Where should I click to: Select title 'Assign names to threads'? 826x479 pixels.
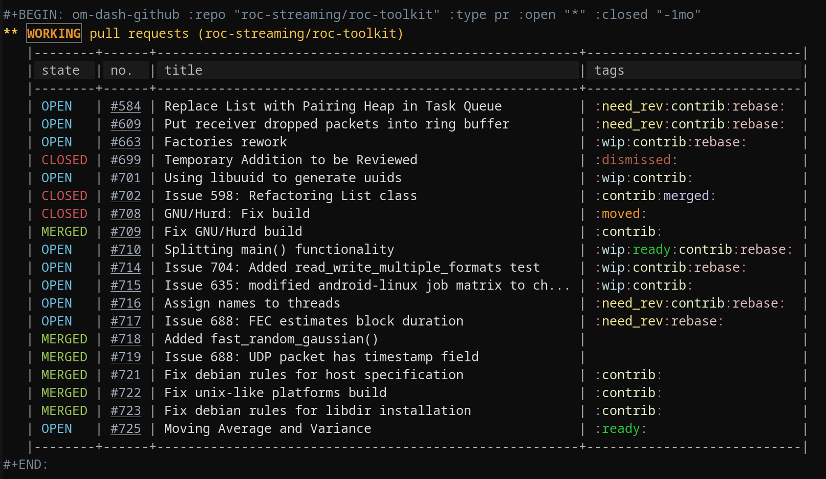252,303
